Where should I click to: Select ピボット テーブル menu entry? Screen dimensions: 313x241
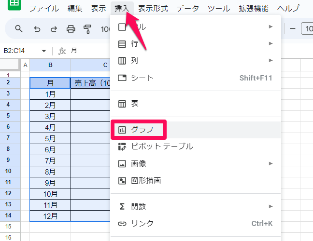pos(196,147)
